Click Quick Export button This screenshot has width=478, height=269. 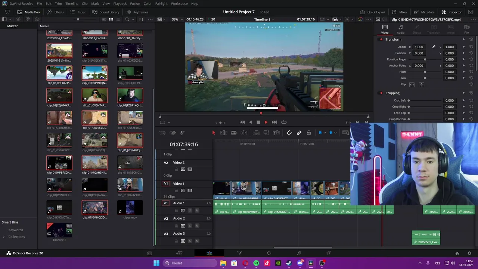click(x=372, y=12)
